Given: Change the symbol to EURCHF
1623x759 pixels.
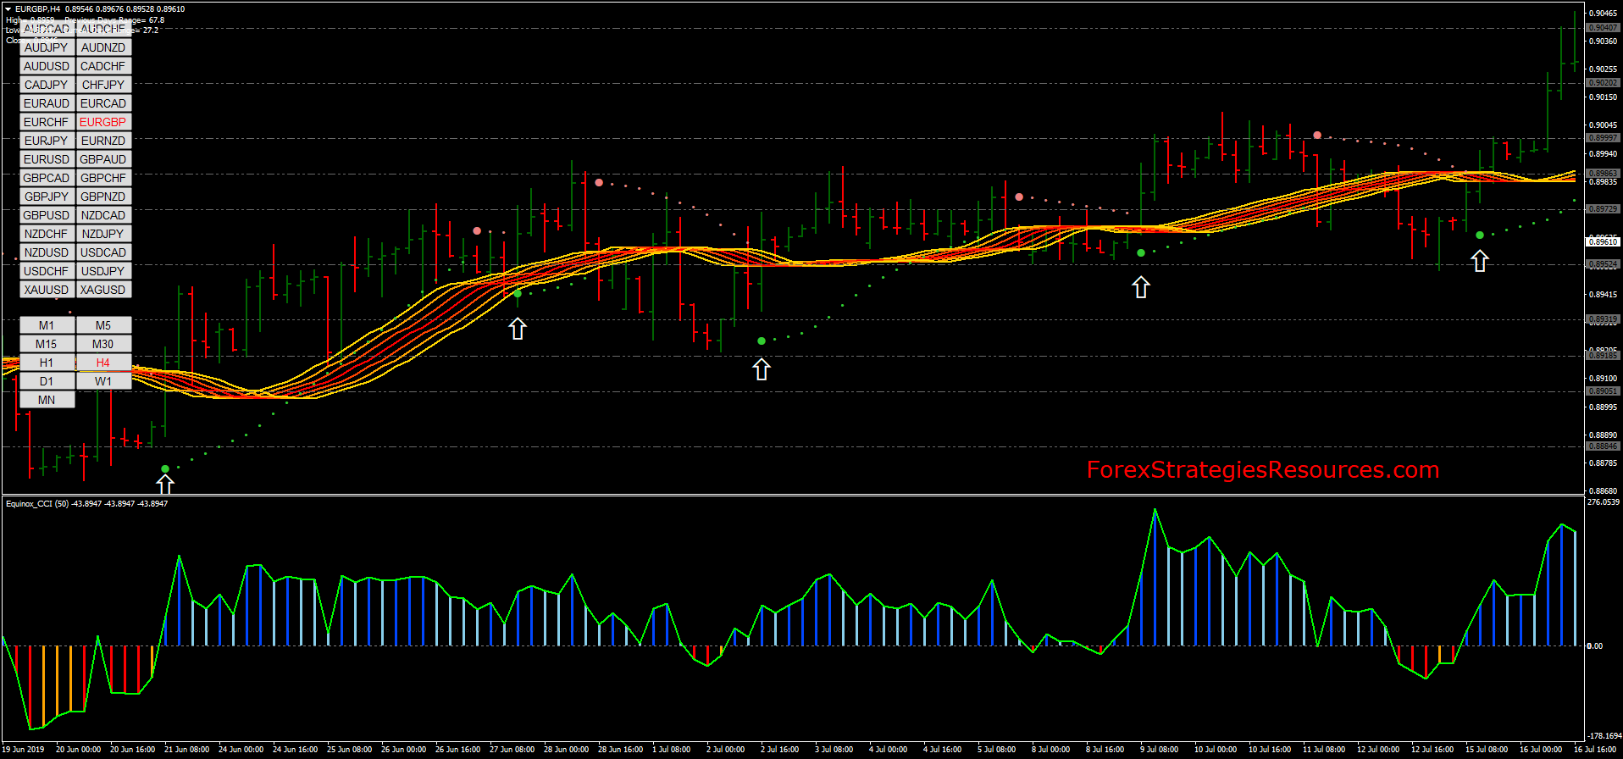Looking at the screenshot, I should [x=47, y=122].
